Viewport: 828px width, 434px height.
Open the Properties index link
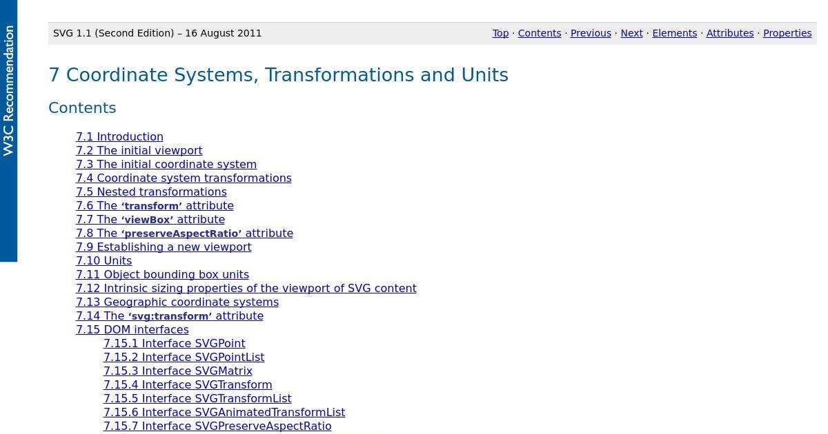point(787,33)
